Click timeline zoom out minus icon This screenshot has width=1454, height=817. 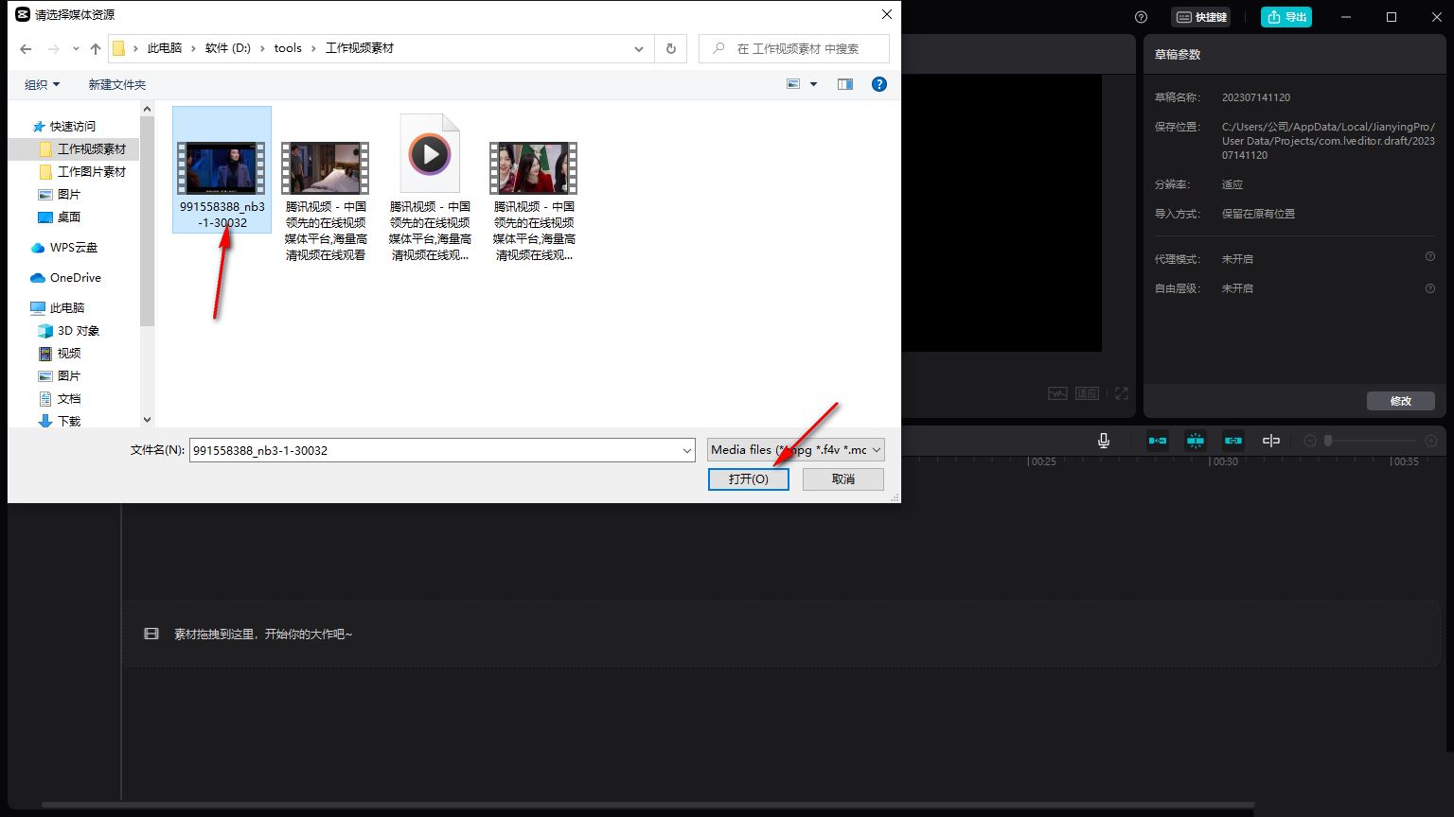(x=1310, y=441)
